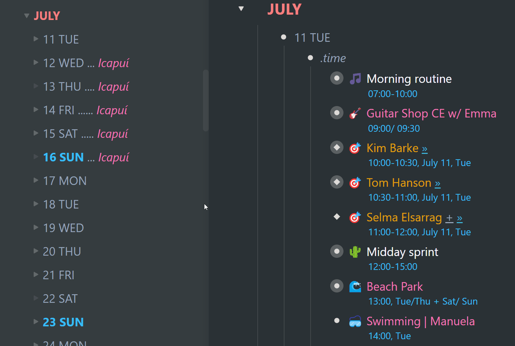Image resolution: width=515 pixels, height=346 pixels.
Task: Open the » link after Kim Barke
Action: [425, 149]
